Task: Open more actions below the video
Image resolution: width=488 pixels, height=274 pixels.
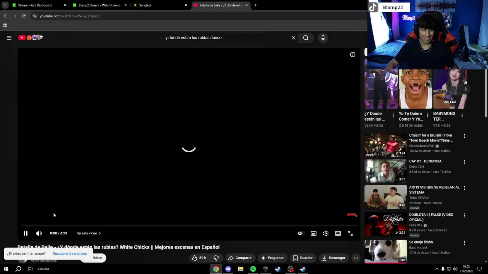Action: (x=356, y=258)
